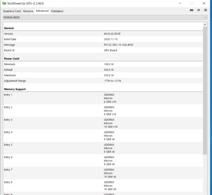Select the 430.0 W default value
This screenshot has width=212, height=195.
tap(109, 70)
